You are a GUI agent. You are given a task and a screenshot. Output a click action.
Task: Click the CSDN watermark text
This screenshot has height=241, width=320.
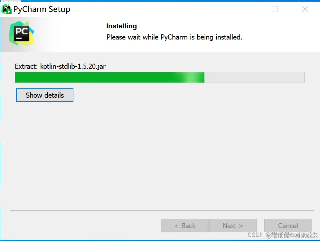(283, 235)
